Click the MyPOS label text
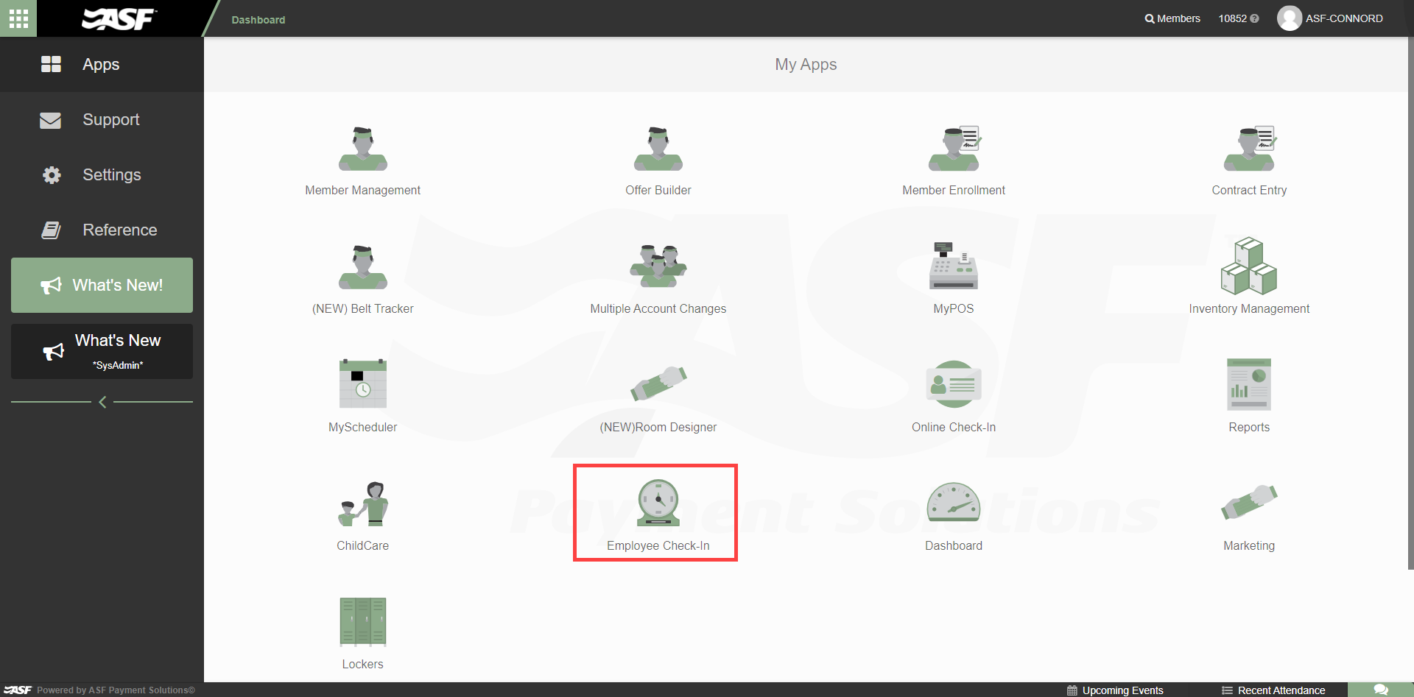The image size is (1414, 697). [x=954, y=308]
